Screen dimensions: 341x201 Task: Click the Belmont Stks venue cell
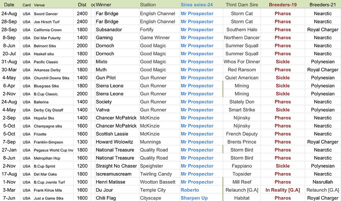(45, 46)
